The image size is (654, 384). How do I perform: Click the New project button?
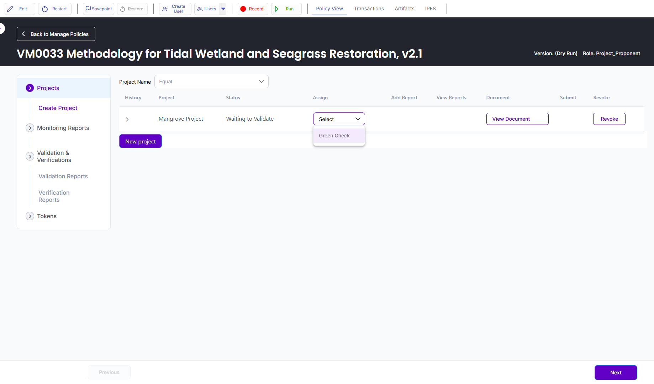[x=140, y=141]
